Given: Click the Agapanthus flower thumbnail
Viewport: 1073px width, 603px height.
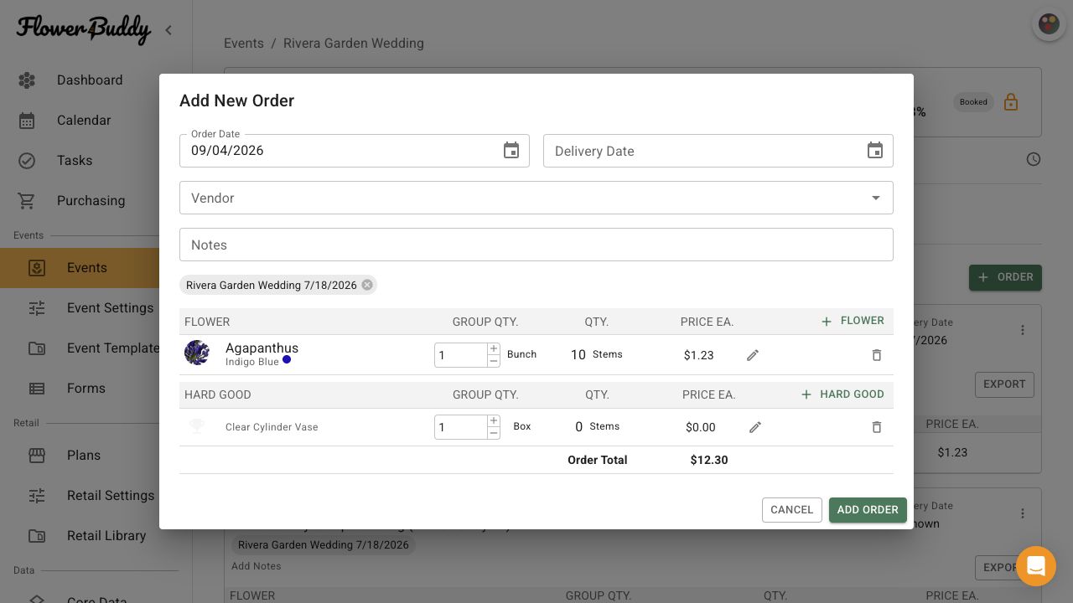Looking at the screenshot, I should click(x=197, y=353).
